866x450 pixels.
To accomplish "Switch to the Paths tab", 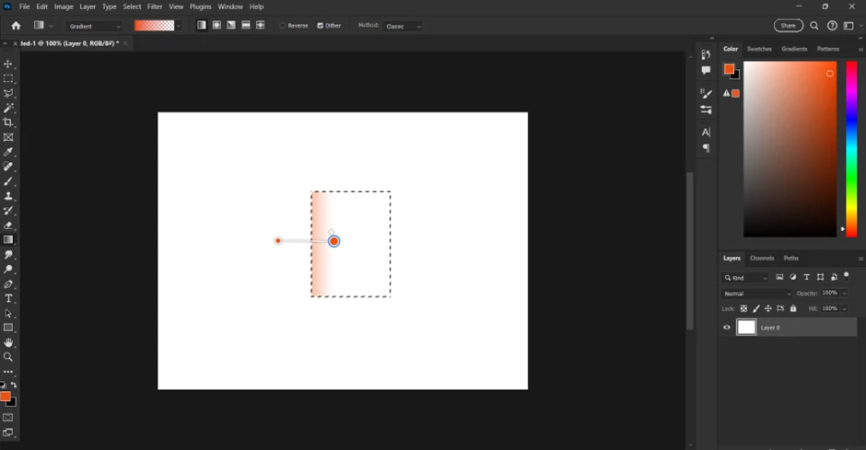I will tap(790, 258).
